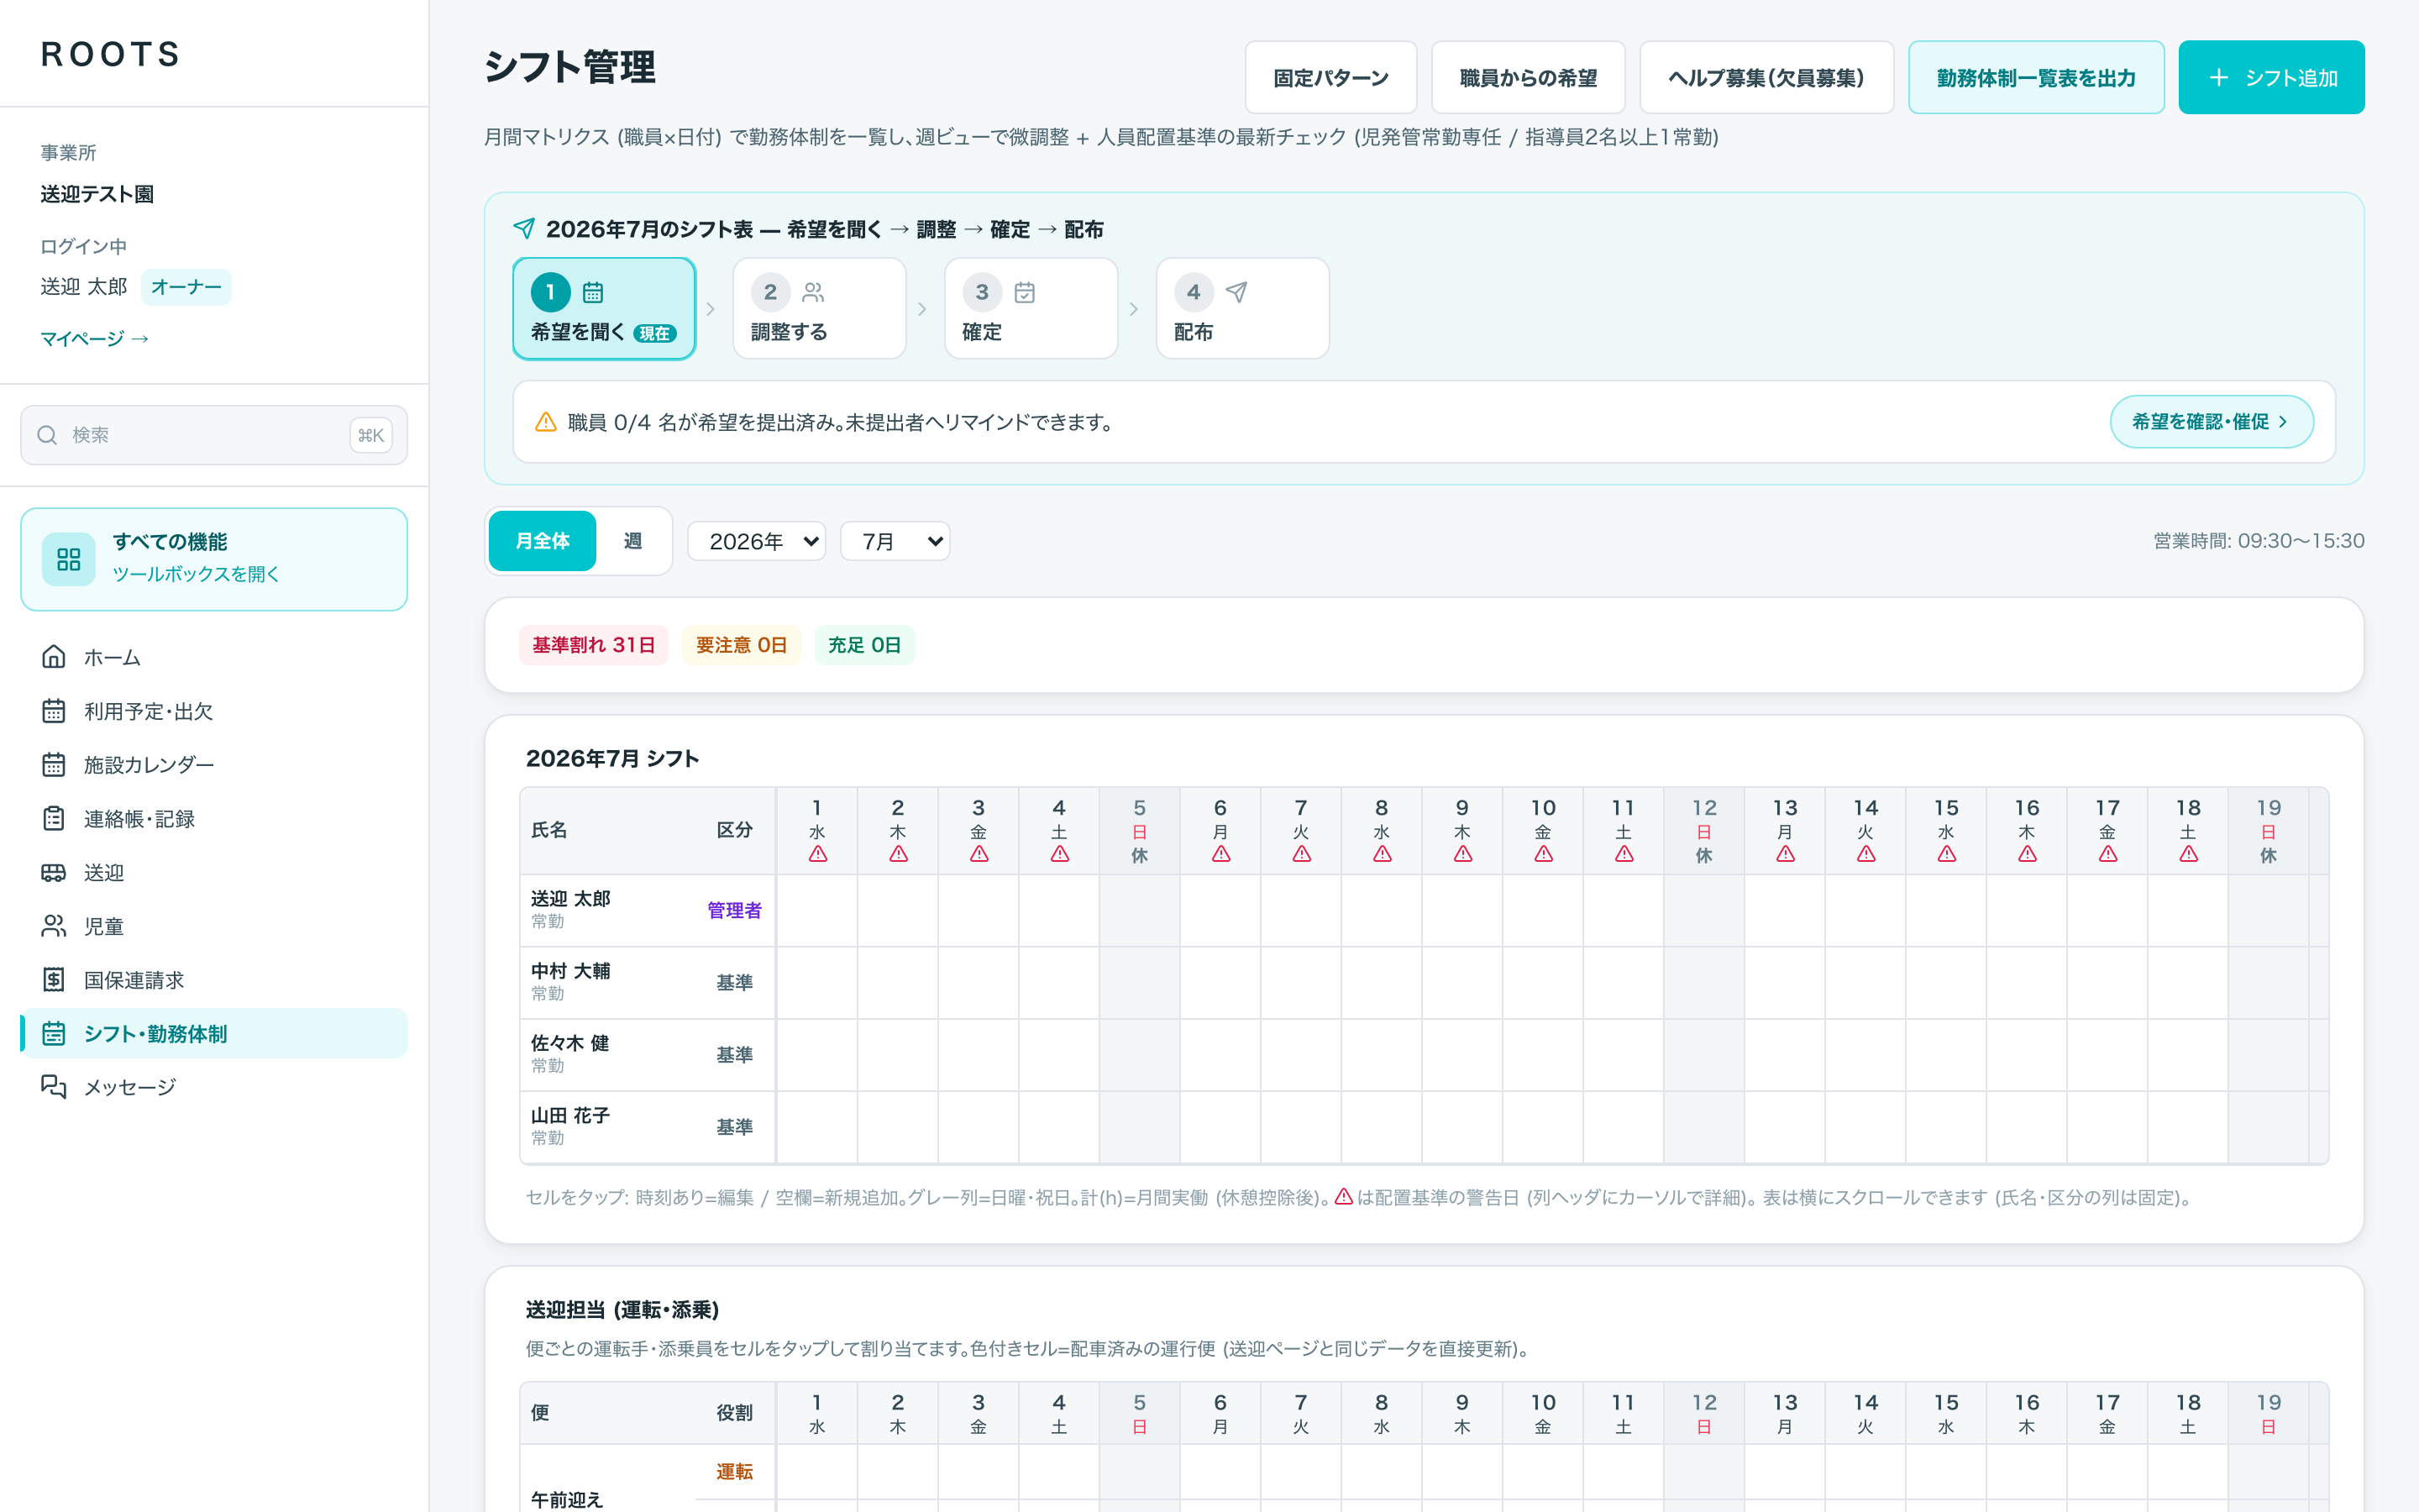Open 職員からの希望
2419x1512 pixels.
pyautogui.click(x=1527, y=78)
